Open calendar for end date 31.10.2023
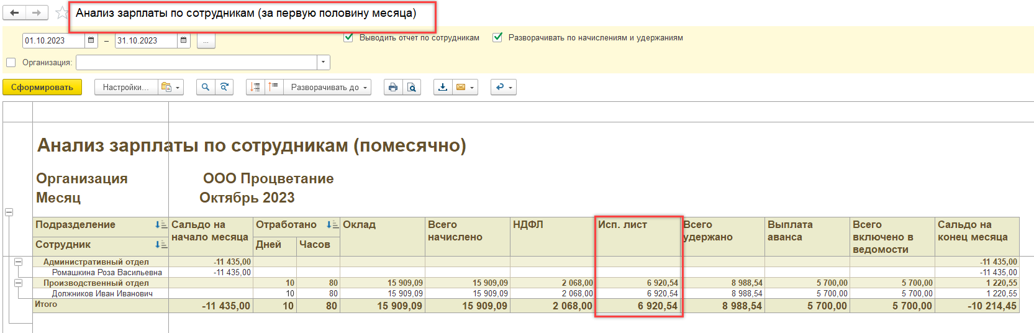This screenshot has width=1034, height=333. point(184,40)
